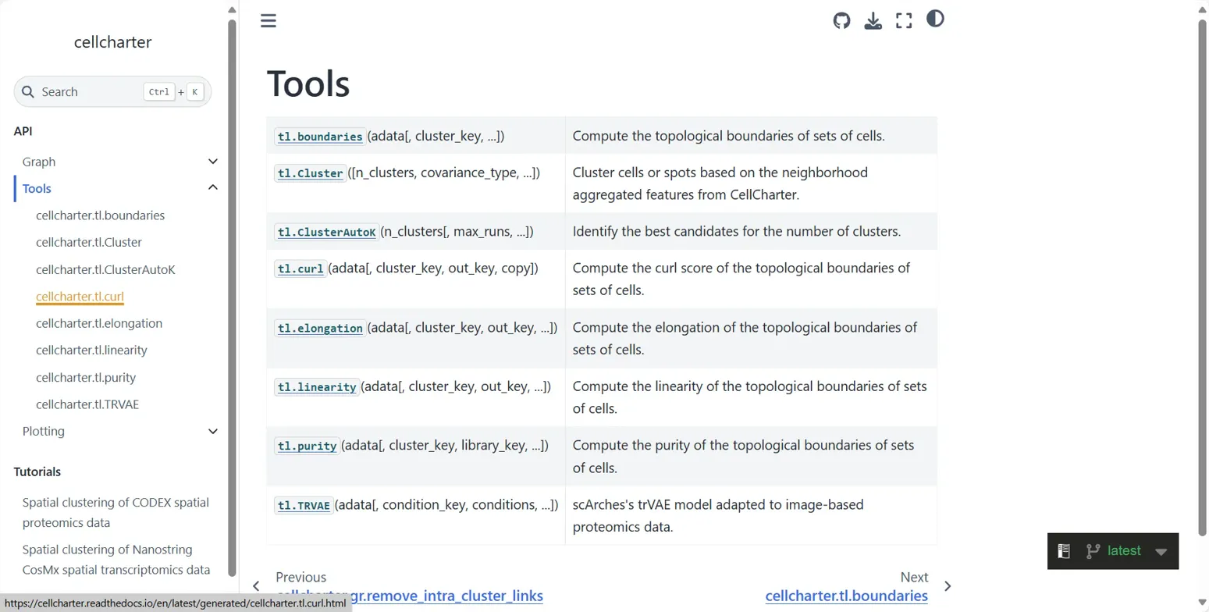Click the Tutorials section heading
Viewport: 1209px width, 612px height.
pos(37,471)
